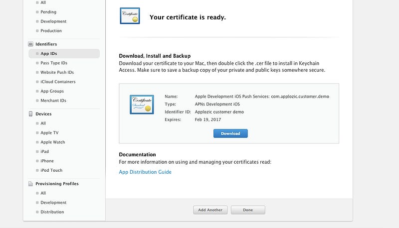The image size is (399, 228).
Task: Select iCloud Containers
Action: tap(58, 82)
